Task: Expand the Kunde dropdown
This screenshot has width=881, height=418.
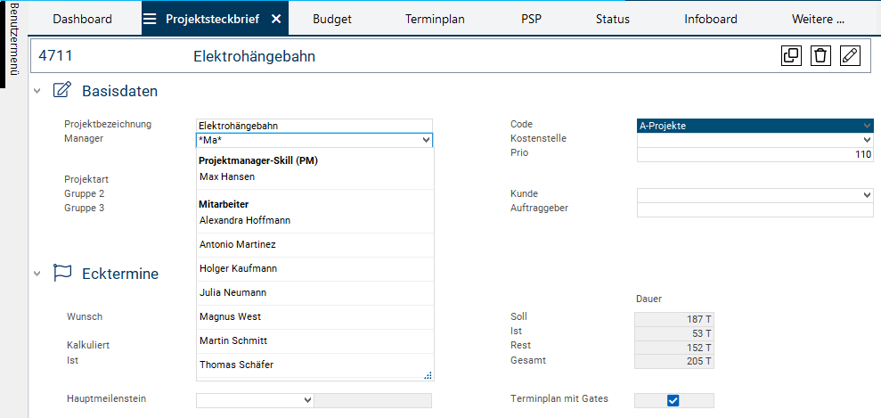Action: pos(755,195)
